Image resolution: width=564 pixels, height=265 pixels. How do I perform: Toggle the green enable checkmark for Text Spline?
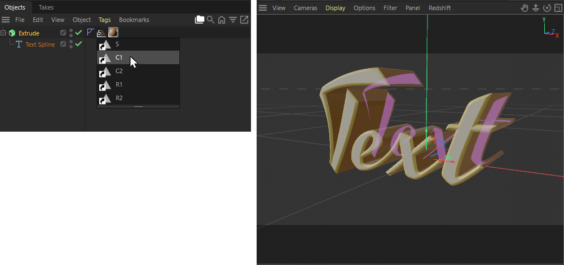tap(79, 44)
